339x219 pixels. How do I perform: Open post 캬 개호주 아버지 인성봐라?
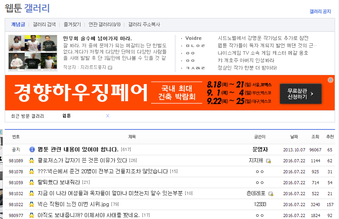[246, 60]
